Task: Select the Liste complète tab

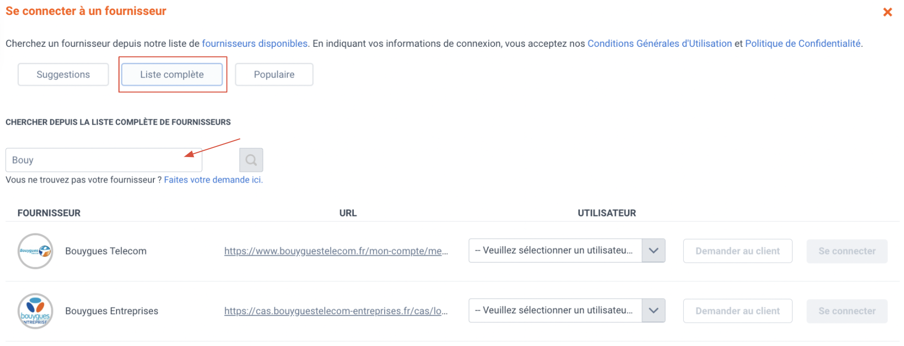Action: point(172,74)
